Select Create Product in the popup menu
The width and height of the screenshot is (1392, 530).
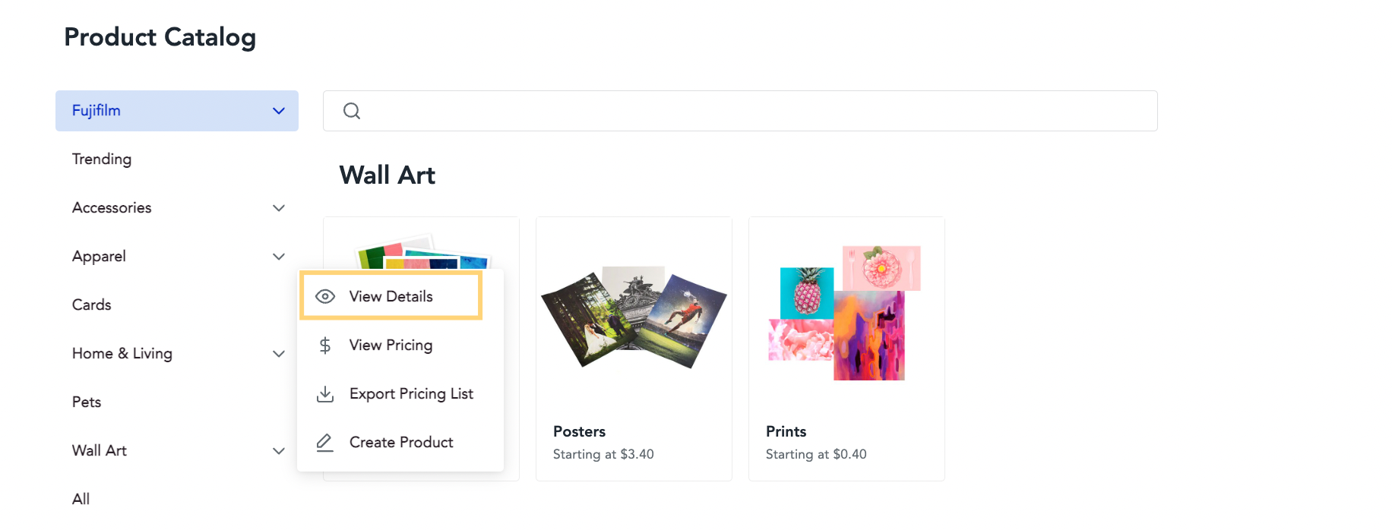click(x=401, y=443)
